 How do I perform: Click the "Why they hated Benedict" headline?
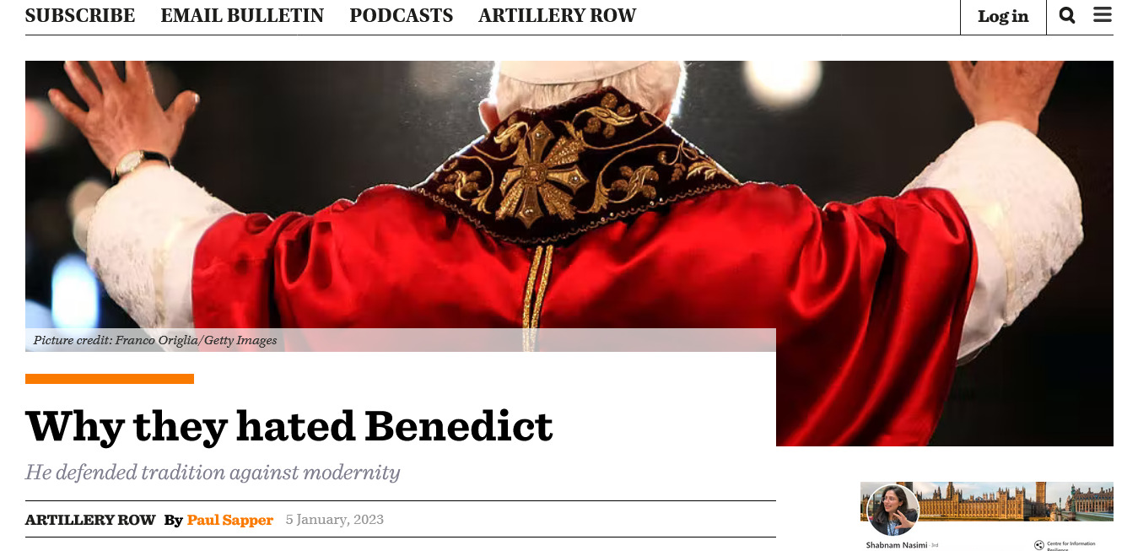click(x=289, y=426)
